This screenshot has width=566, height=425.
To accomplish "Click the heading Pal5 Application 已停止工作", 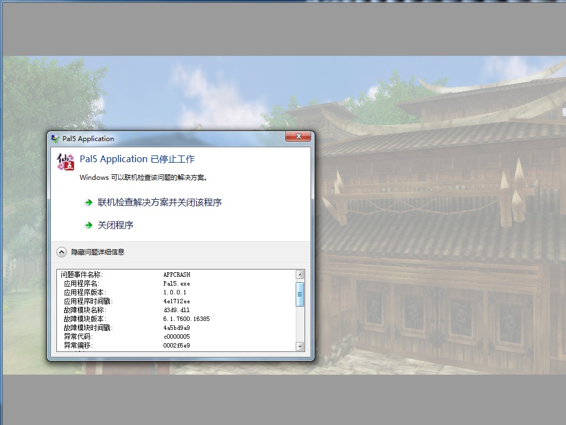I will pyautogui.click(x=137, y=159).
